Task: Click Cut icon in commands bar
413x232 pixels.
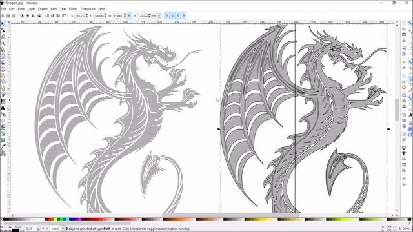Action: click(404, 82)
